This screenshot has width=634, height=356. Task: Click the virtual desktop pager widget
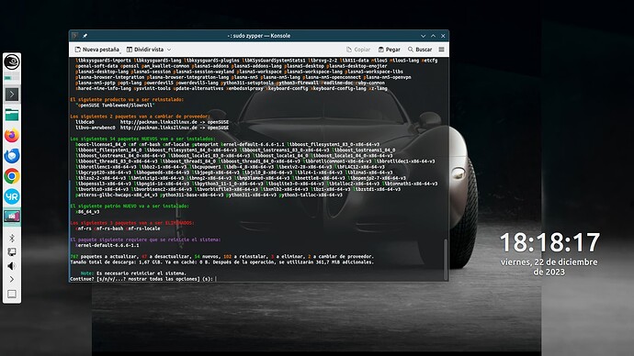(12, 77)
